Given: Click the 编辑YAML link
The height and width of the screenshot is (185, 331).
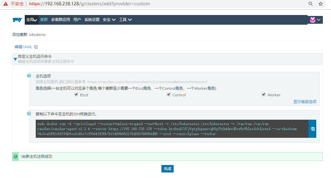Looking at the screenshot, I should 23,47.
